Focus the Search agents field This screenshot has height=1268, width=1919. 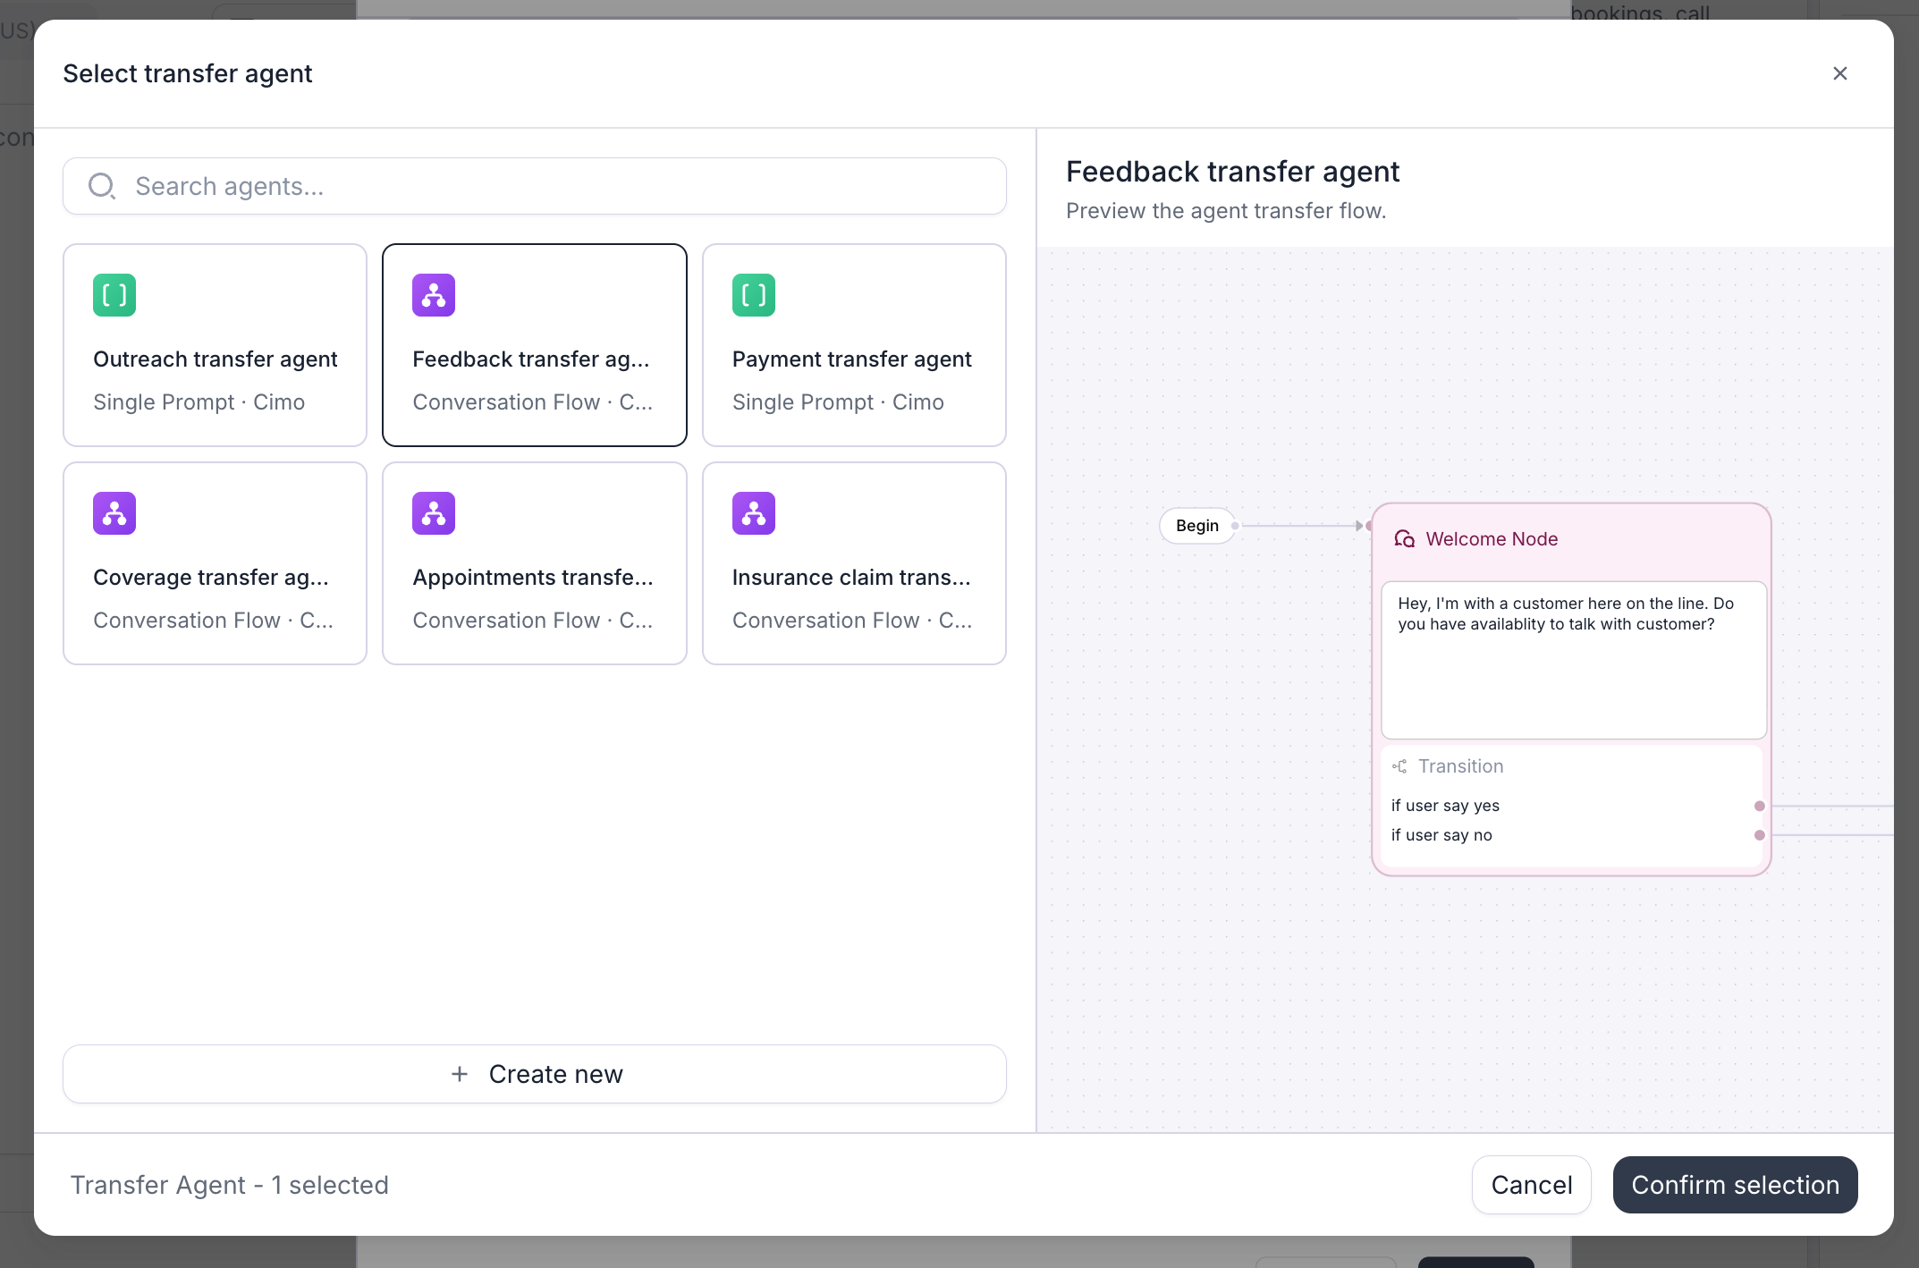[x=535, y=186]
